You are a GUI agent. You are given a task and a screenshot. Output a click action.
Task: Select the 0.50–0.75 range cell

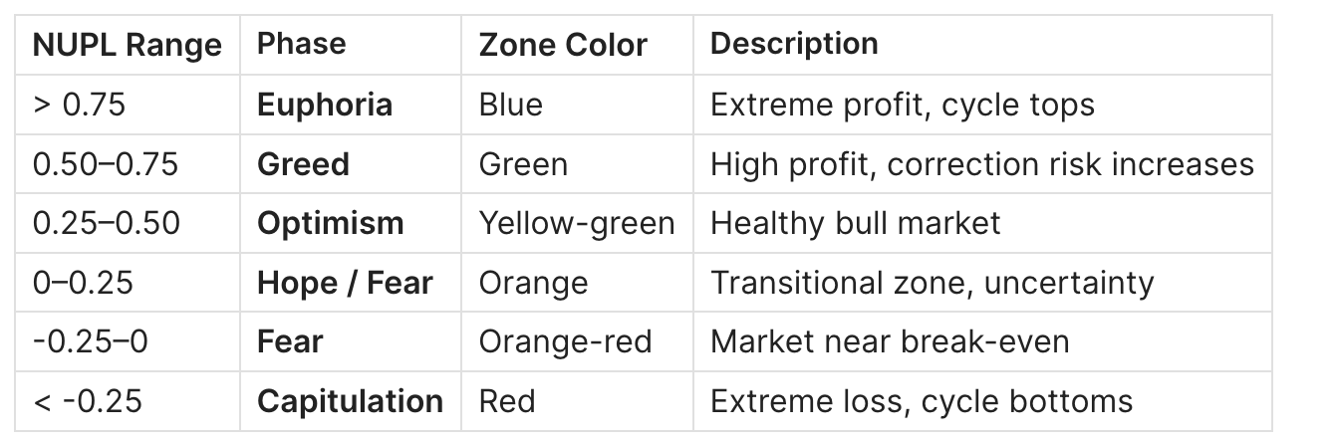106,163
